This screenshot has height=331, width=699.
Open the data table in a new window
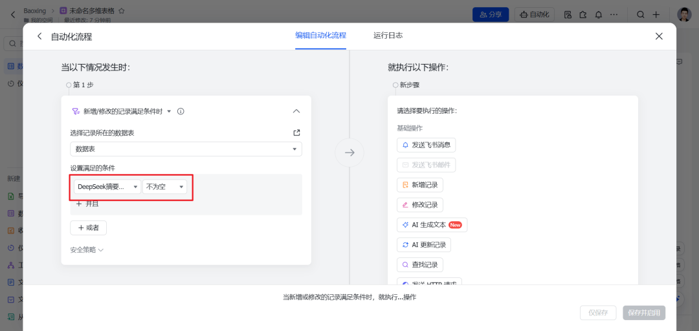pyautogui.click(x=296, y=133)
